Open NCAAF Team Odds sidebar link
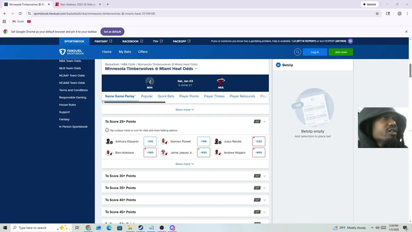This screenshot has height=232, width=412. coord(72,75)
